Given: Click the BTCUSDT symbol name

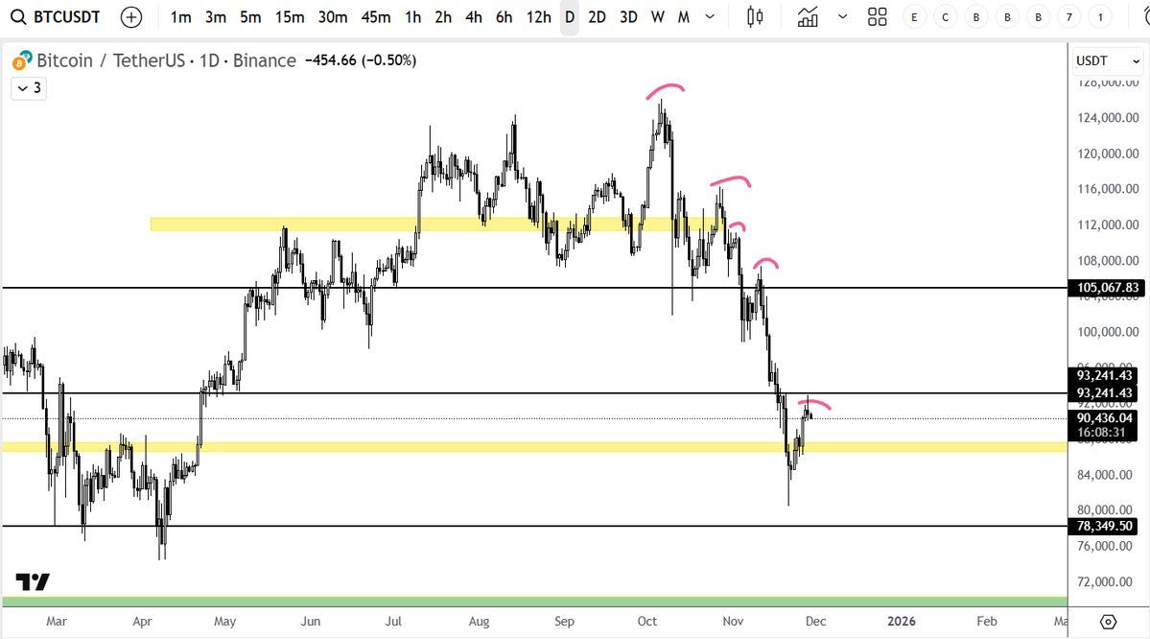Looking at the screenshot, I should [67, 17].
